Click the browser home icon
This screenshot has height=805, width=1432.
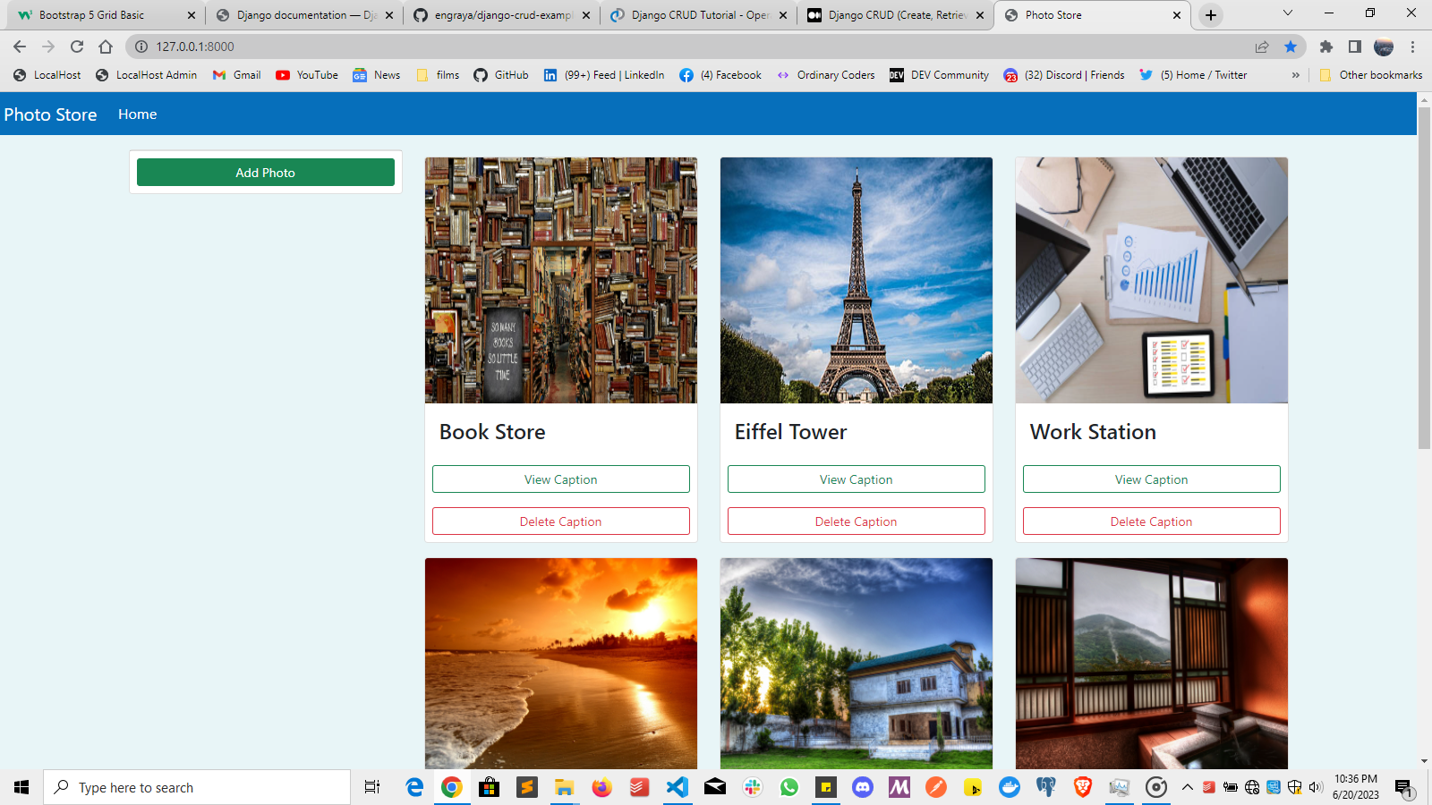click(x=106, y=46)
